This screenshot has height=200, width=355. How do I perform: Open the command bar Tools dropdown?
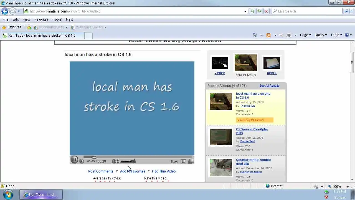pyautogui.click(x=336, y=35)
